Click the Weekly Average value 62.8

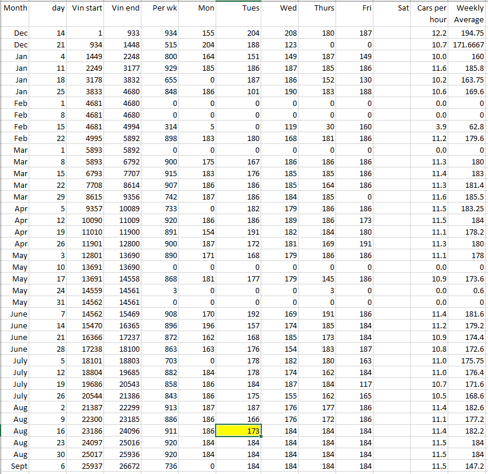pyautogui.click(x=469, y=127)
